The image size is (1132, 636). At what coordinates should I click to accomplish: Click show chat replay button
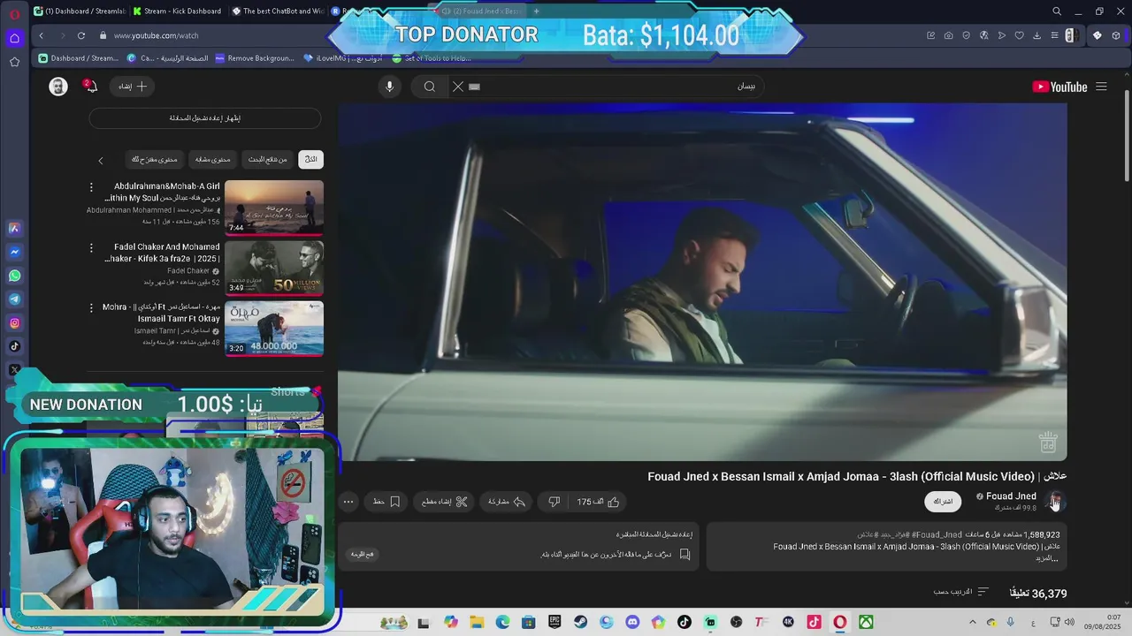pos(205,118)
